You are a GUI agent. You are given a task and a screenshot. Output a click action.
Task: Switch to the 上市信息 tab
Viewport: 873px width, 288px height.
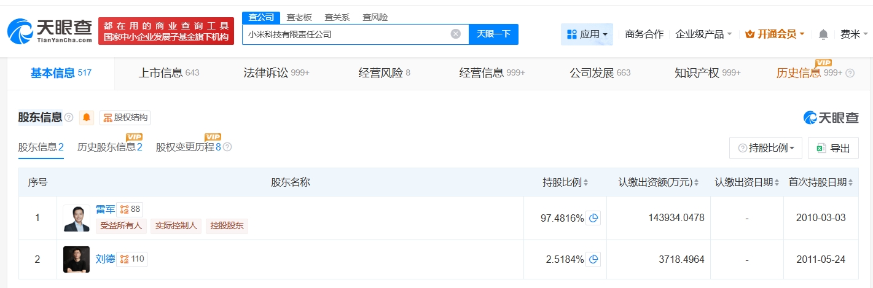169,73
